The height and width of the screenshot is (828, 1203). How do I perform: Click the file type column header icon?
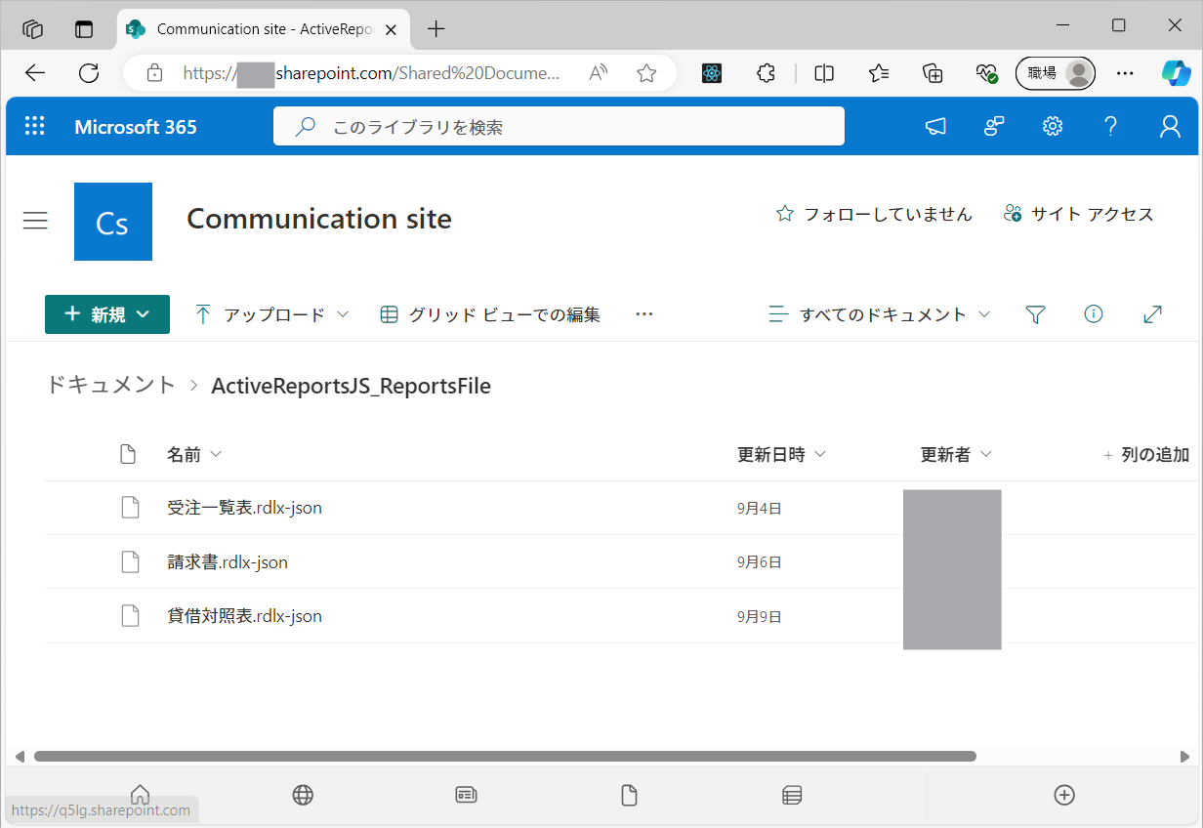pyautogui.click(x=127, y=454)
